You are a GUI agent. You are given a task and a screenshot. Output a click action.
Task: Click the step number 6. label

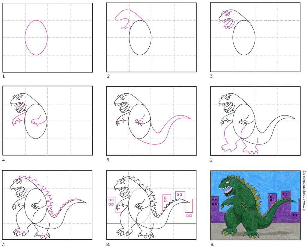pos(211,160)
